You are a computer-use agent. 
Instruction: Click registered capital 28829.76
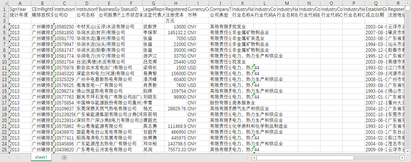pyautogui.click(x=176, y=108)
